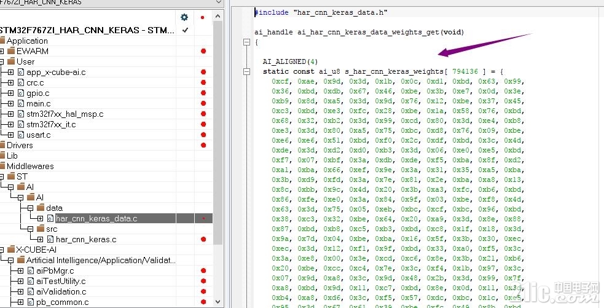
Task: Click the array size value 794136
Action: coord(465,71)
